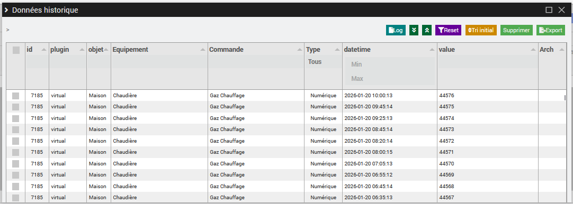Open the Type filter set to Tous
Viewport: 573px width, 204px height.
click(x=323, y=62)
